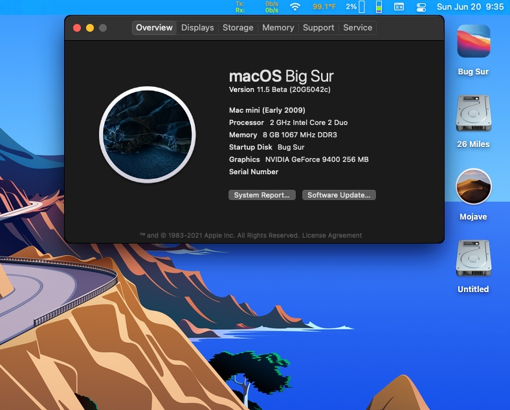Click the Big Sur wallpaper circle image
This screenshot has height=410, width=510.
click(148, 134)
